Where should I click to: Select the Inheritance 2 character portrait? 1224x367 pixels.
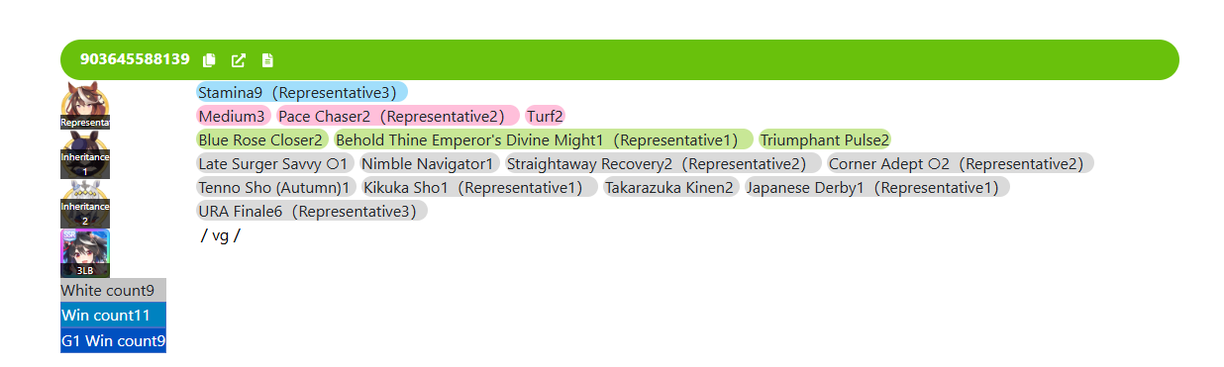click(x=85, y=204)
